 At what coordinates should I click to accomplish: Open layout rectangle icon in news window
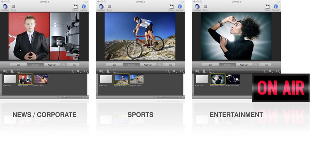point(72,71)
